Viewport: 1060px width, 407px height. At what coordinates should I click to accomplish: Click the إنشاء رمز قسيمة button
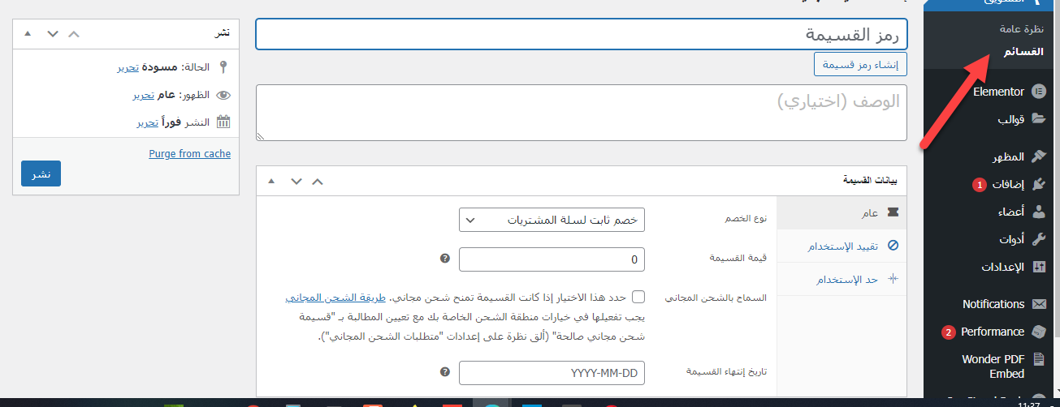[x=860, y=64]
